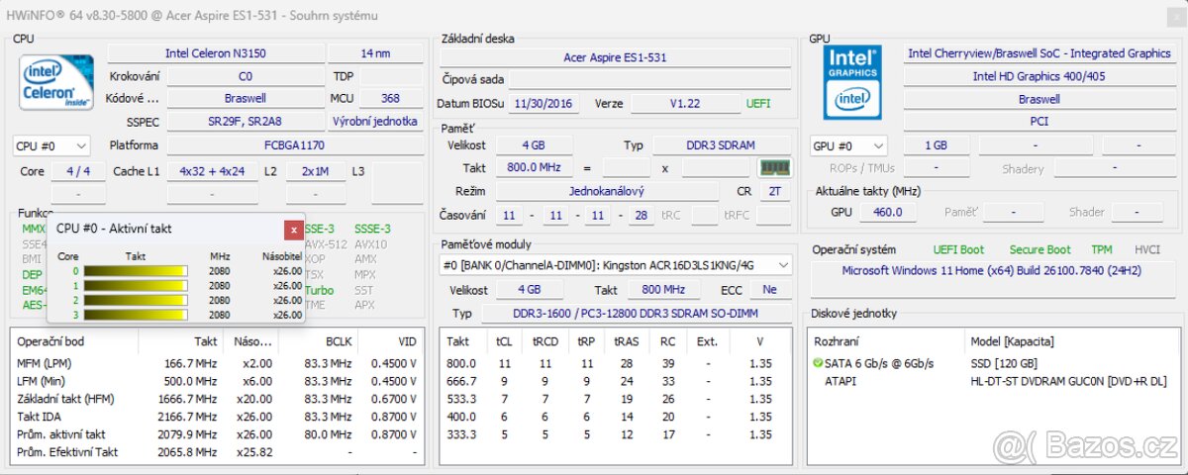Click the TPM indicator
The image size is (1188, 475).
click(x=1101, y=250)
